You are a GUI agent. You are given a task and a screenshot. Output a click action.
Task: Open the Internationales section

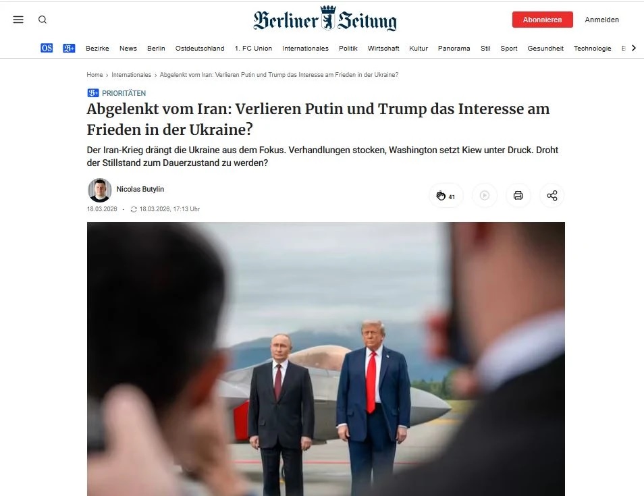(x=305, y=49)
